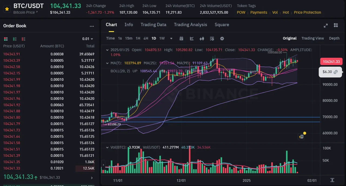Click the BTC/USDT pair title
The width and height of the screenshot is (346, 186).
point(29,6)
